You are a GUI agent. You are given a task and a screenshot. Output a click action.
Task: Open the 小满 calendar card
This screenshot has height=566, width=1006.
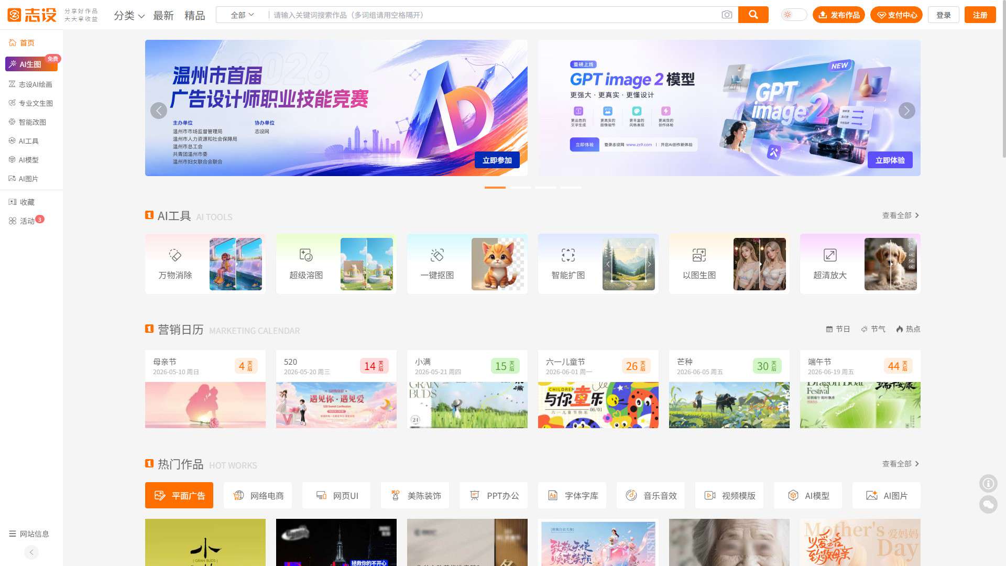tap(467, 389)
